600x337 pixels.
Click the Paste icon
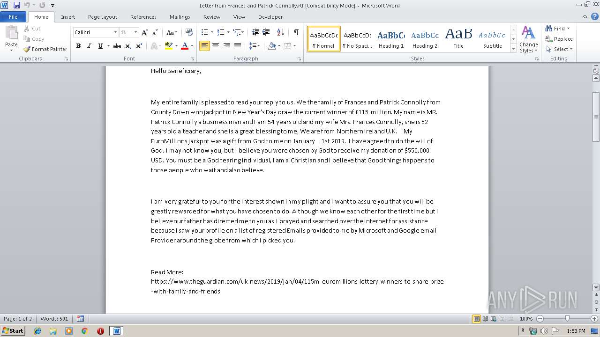coord(11,34)
